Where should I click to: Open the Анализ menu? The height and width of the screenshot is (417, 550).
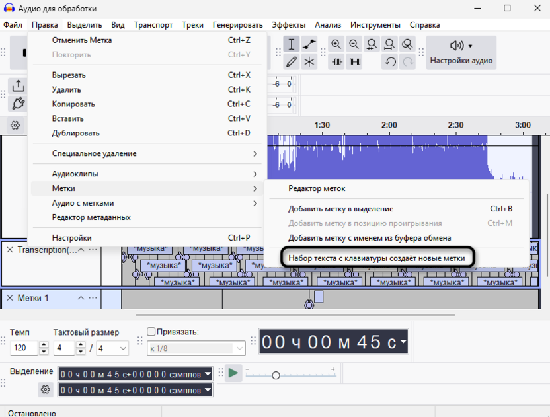tap(328, 25)
